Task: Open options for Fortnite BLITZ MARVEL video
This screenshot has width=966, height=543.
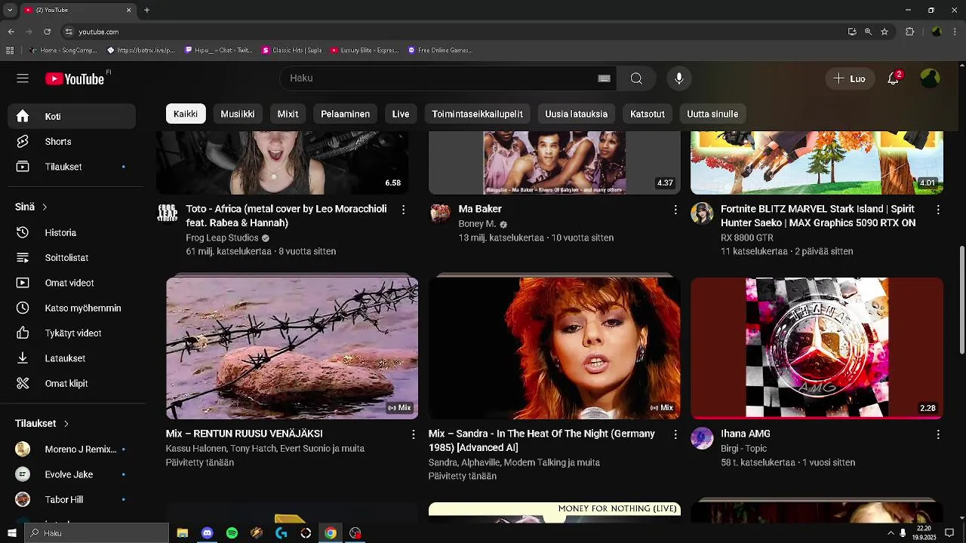Action: coord(938,210)
